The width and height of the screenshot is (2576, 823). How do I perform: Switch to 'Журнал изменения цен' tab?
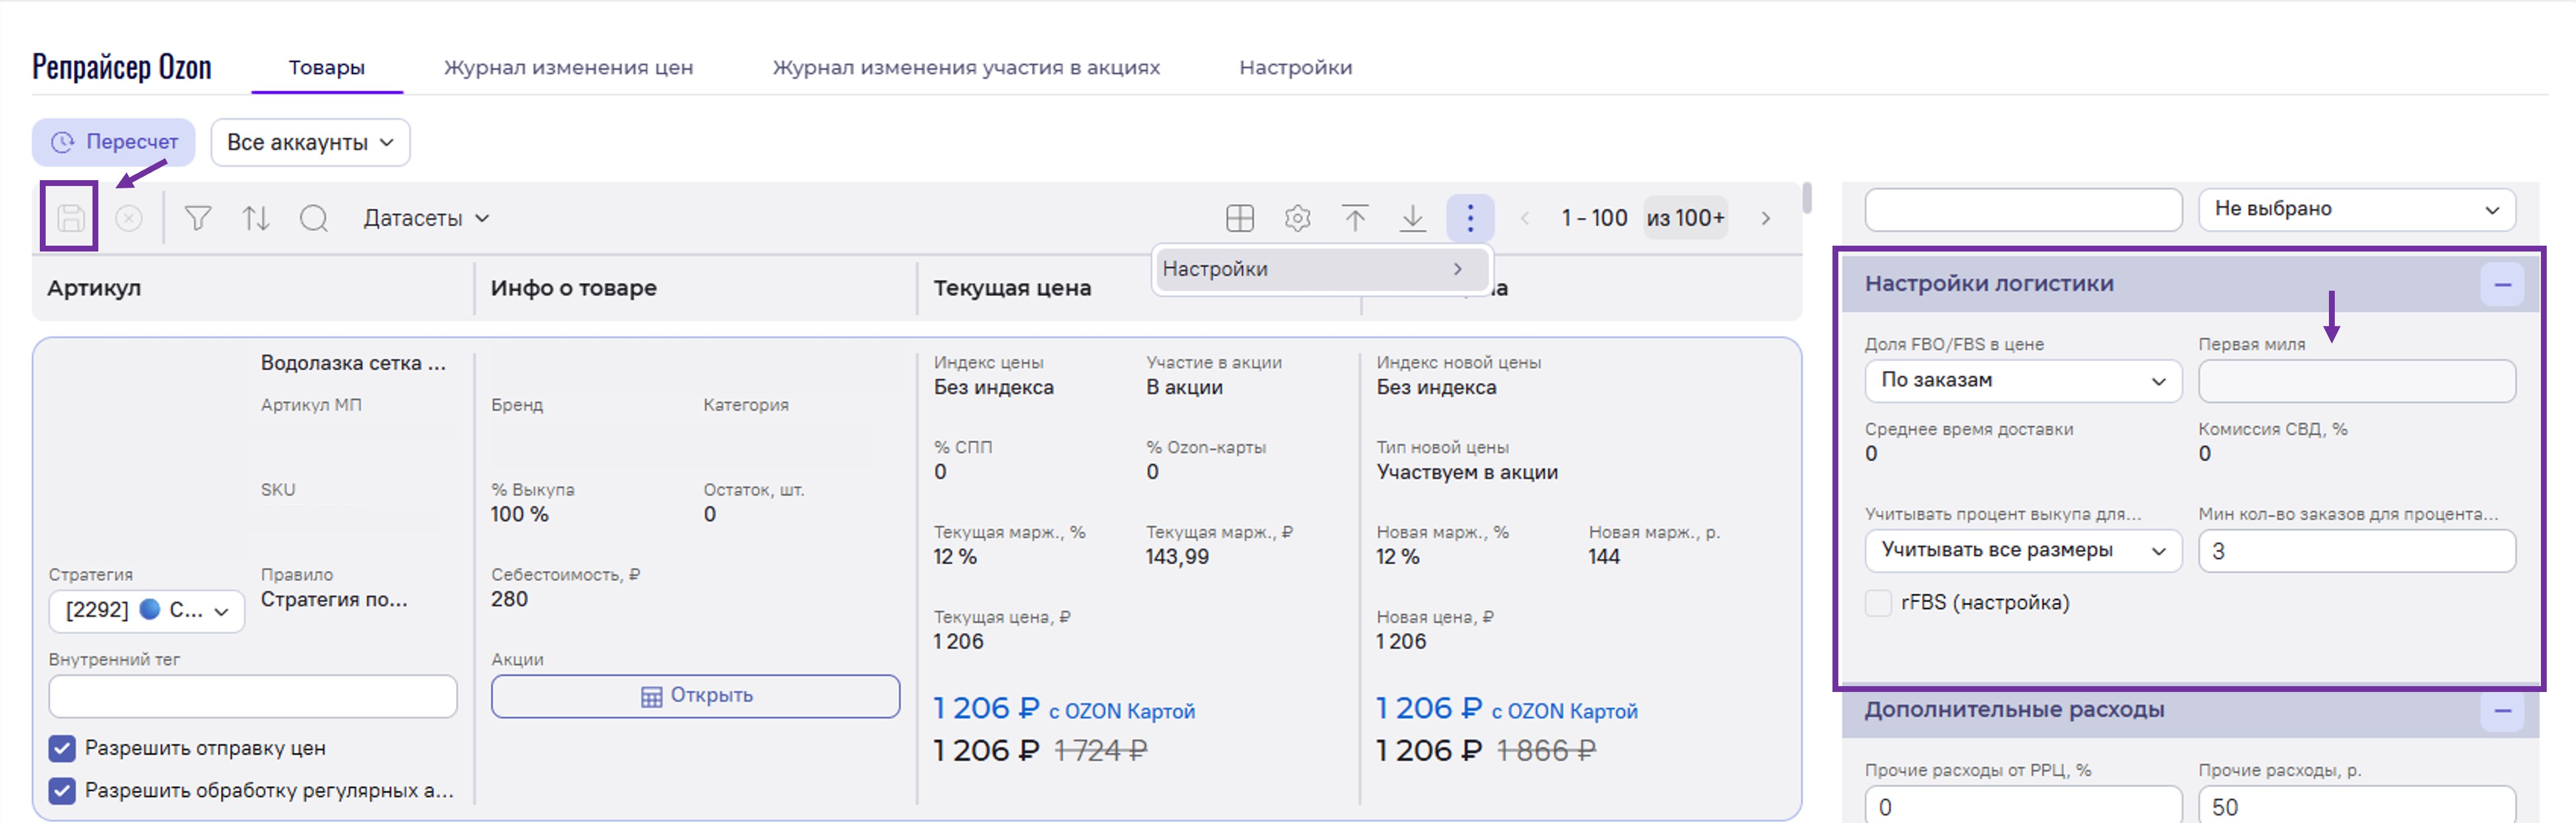pyautogui.click(x=568, y=68)
